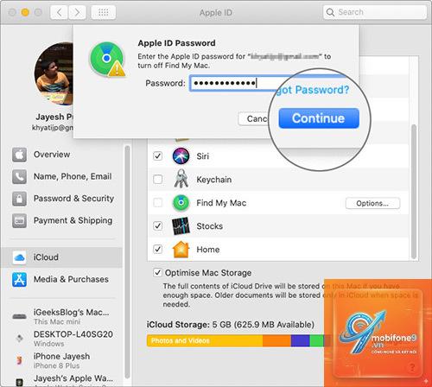The height and width of the screenshot is (387, 432).
Task: Click the yellow minimize window button
Action: [25, 12]
